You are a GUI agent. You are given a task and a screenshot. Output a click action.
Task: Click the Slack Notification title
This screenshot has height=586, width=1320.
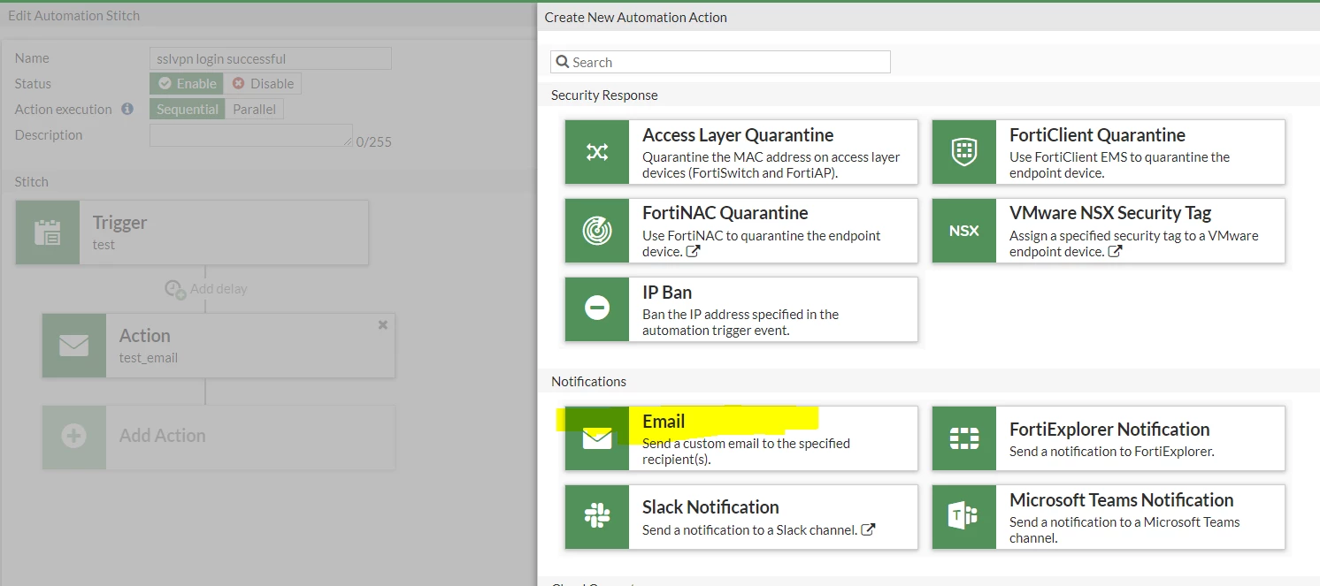click(710, 507)
